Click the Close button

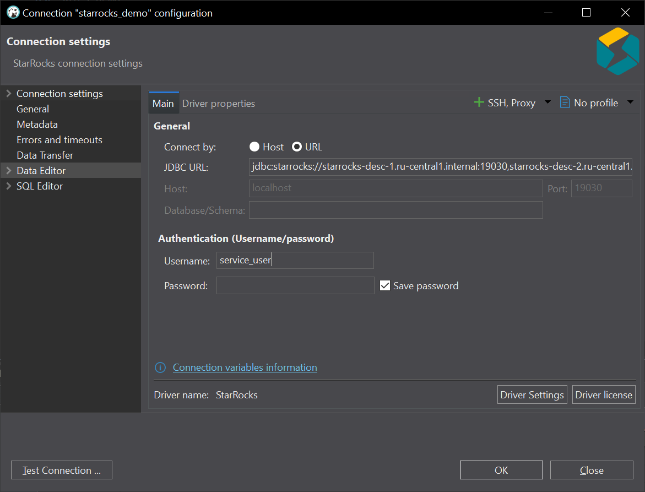coord(592,470)
